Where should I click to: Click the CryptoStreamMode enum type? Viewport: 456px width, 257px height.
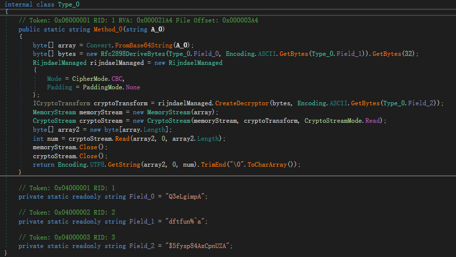pyautogui.click(x=333, y=121)
